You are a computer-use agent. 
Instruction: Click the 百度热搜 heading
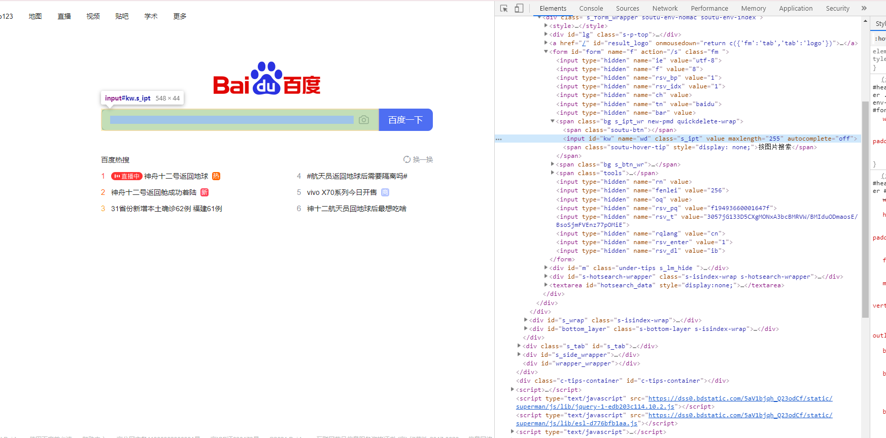tap(115, 160)
